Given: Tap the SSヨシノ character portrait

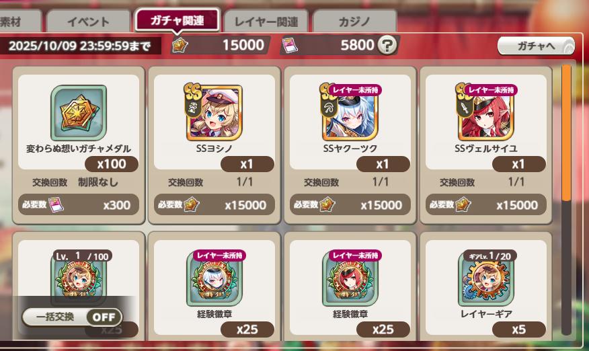Looking at the screenshot, I should pyautogui.click(x=214, y=112).
